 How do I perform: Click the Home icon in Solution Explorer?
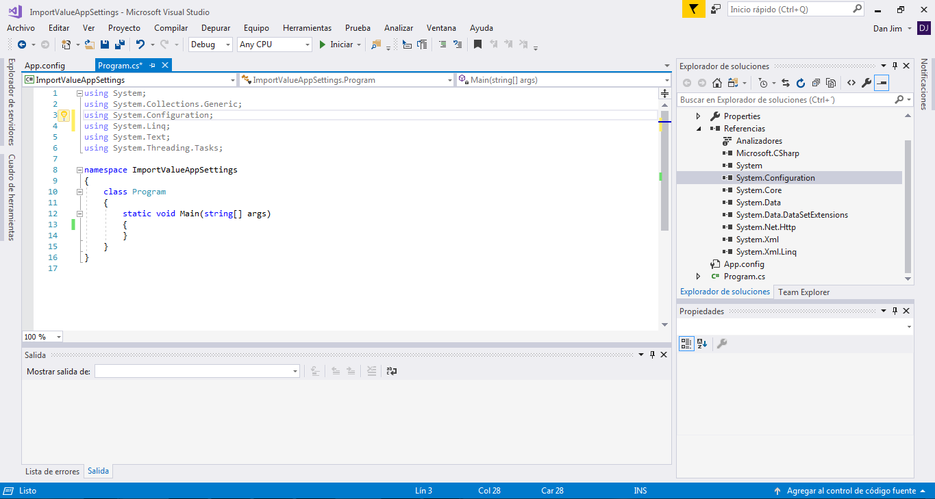(x=717, y=83)
